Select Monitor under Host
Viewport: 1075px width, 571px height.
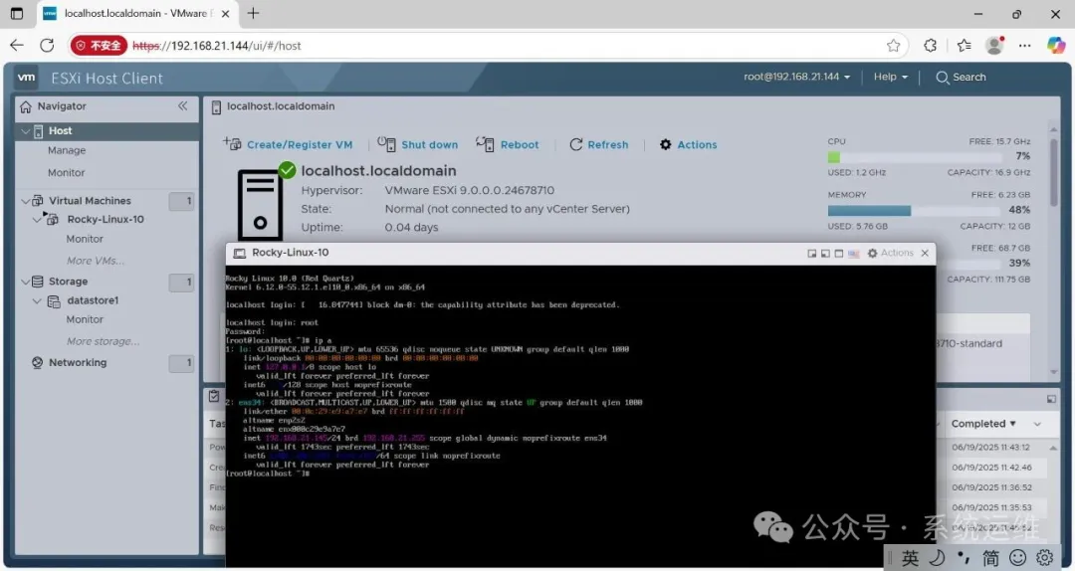coord(67,173)
